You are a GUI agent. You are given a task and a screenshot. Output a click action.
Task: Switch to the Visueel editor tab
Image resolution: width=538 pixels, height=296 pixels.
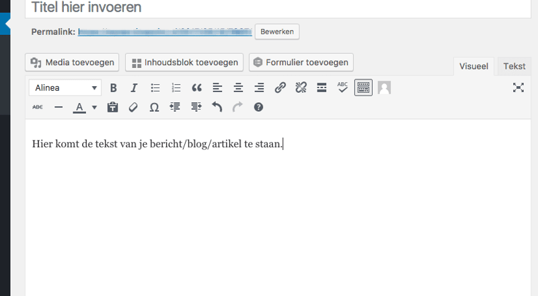pyautogui.click(x=474, y=67)
